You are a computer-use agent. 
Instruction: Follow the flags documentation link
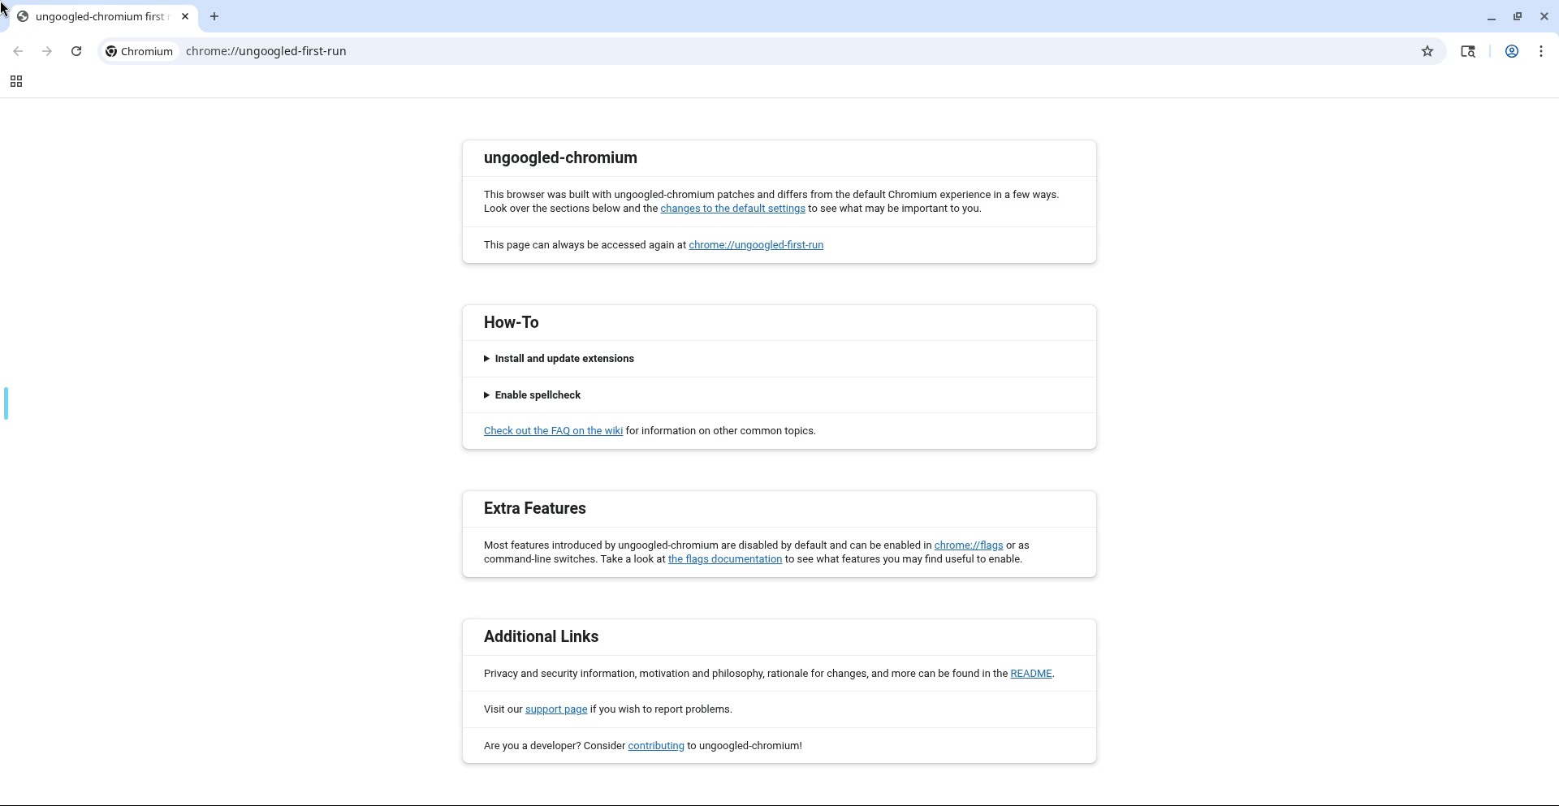coord(724,559)
